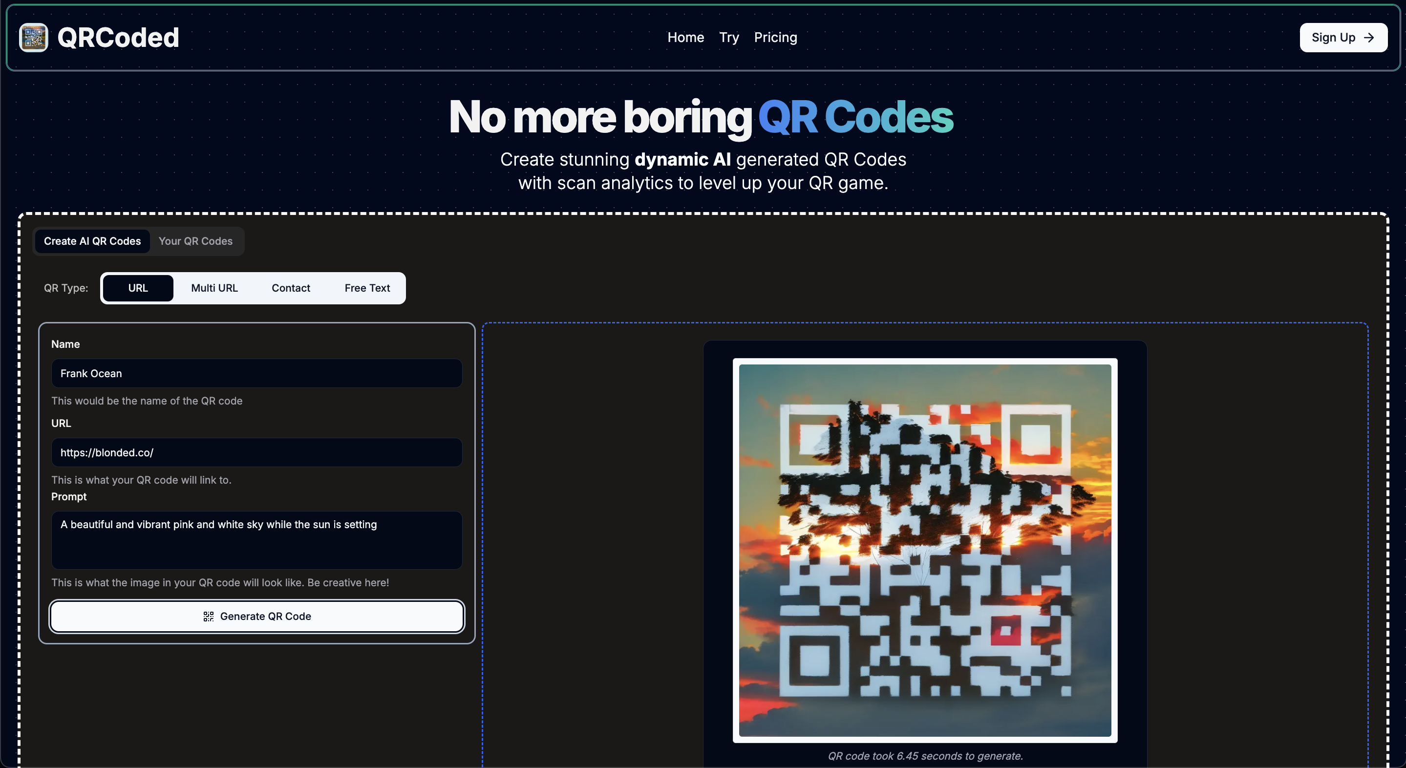Select the URL QR type option
1406x768 pixels.
(x=138, y=288)
